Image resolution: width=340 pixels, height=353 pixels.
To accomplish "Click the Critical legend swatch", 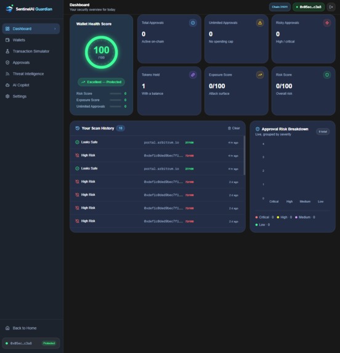I will [x=256, y=217].
